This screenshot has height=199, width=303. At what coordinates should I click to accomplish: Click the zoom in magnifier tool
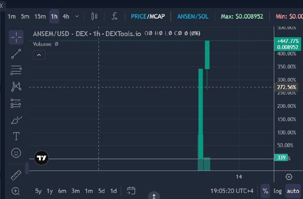click(x=16, y=191)
